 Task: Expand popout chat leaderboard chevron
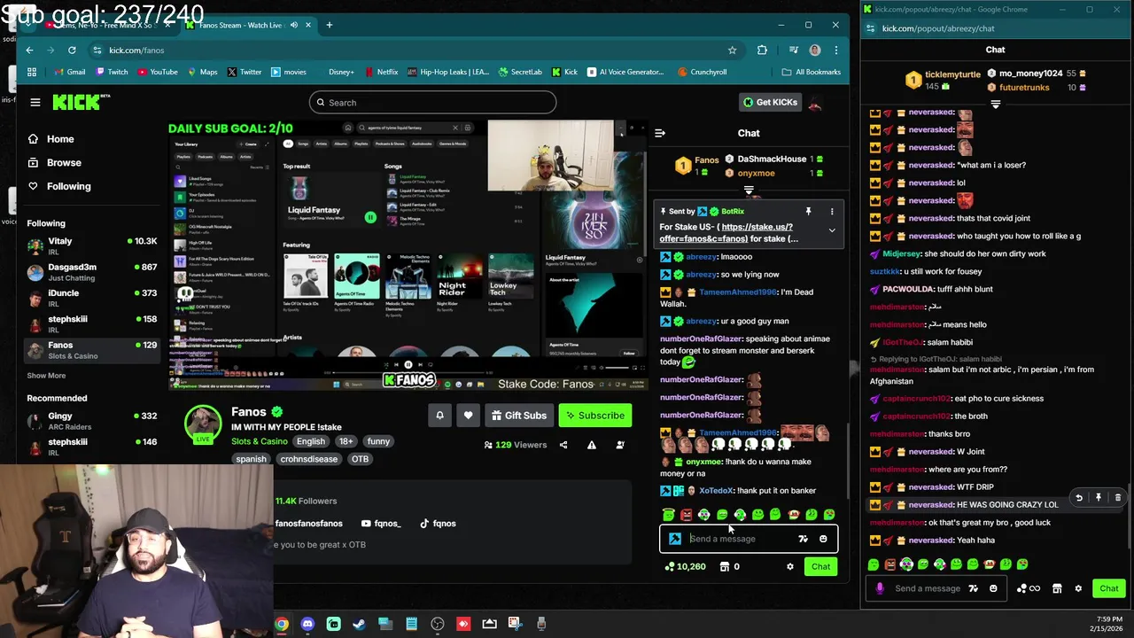(x=996, y=105)
